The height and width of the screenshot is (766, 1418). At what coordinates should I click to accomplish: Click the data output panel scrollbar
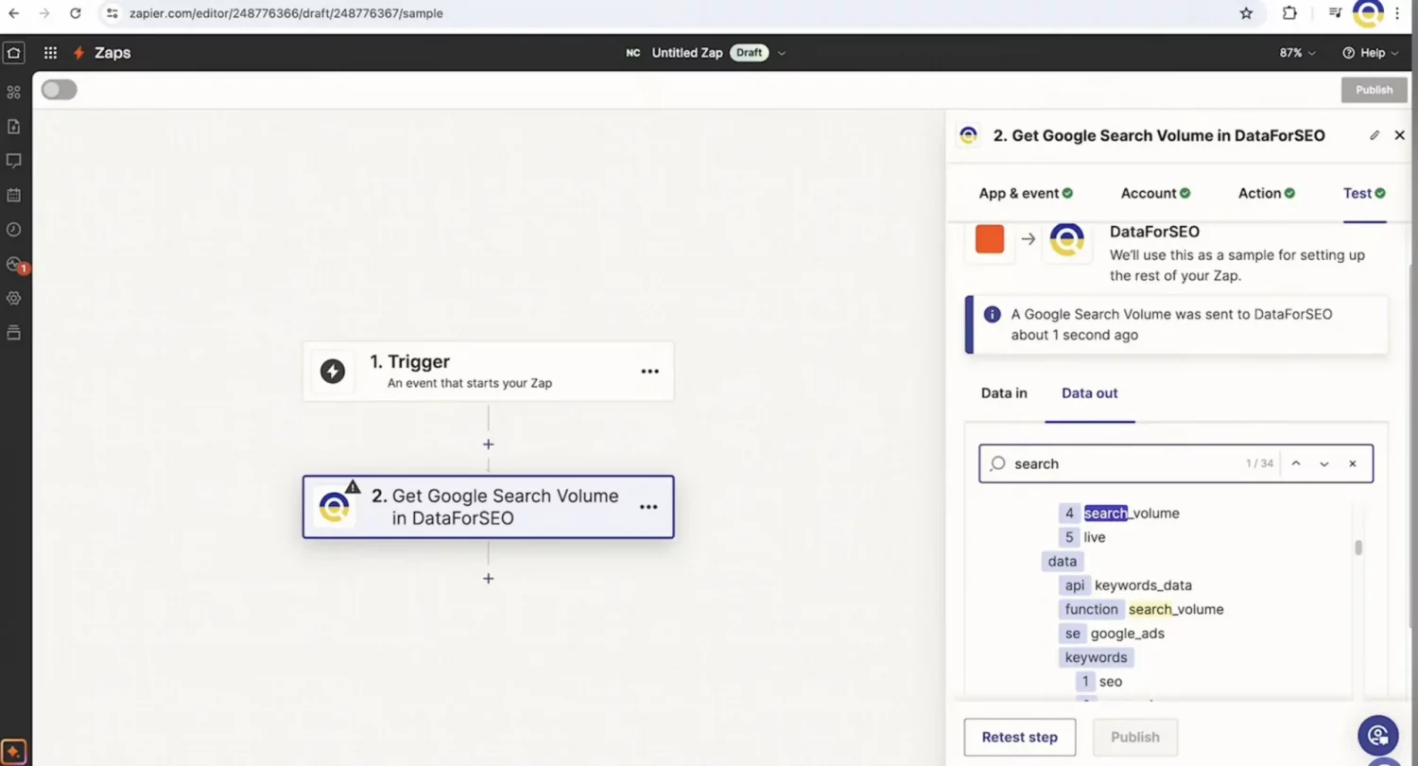1358,548
